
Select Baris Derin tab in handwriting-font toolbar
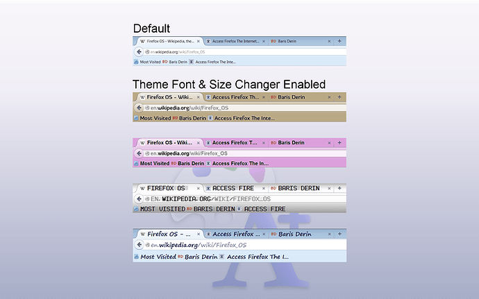click(x=301, y=234)
